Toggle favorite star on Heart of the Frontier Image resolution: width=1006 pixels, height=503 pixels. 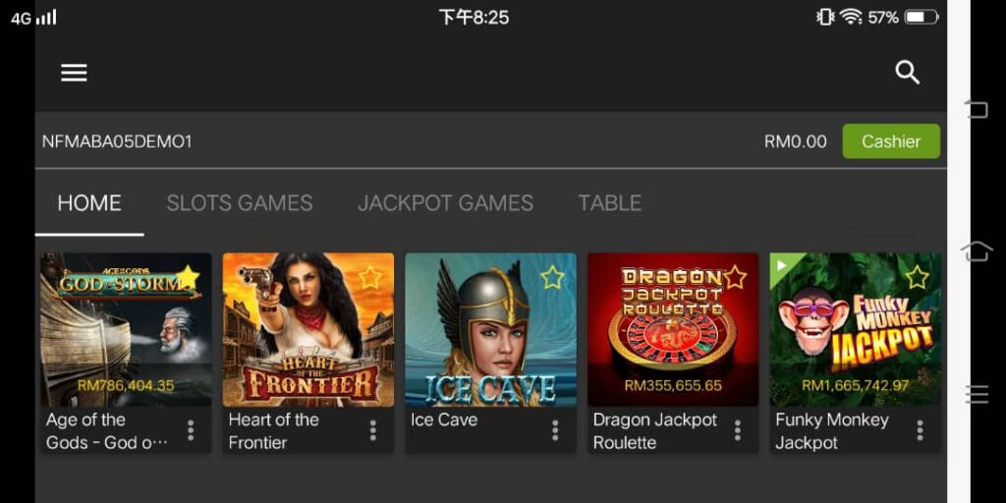click(x=370, y=277)
